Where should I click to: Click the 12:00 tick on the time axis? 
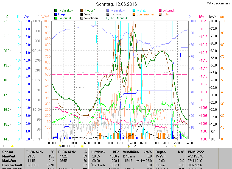point(121,143)
